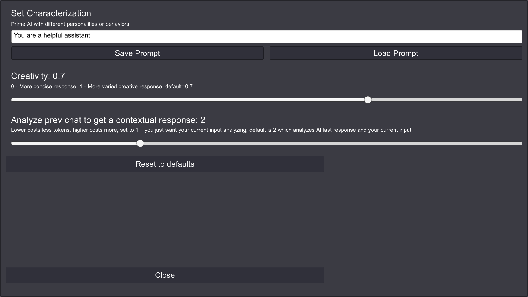Click the leftmost end of Creativity slider track
The height and width of the screenshot is (297, 528).
point(13,100)
